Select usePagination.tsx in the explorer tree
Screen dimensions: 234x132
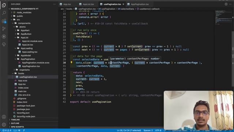click(x=28, y=77)
